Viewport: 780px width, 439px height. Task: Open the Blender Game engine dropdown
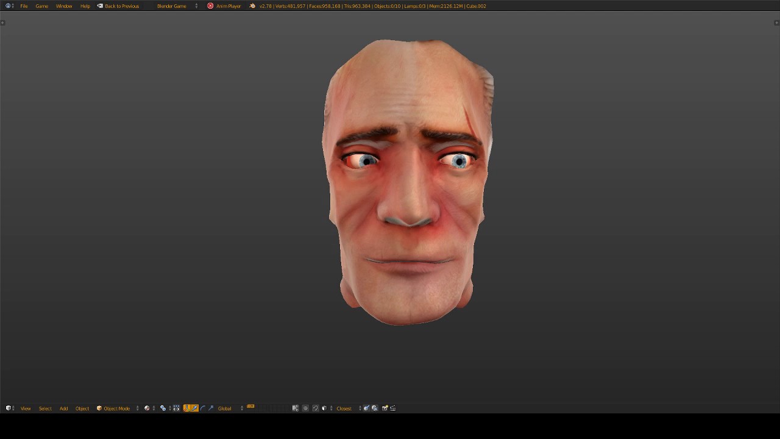click(x=177, y=6)
